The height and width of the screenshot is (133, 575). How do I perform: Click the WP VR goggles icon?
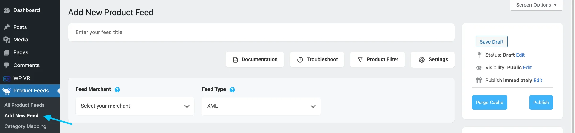click(7, 78)
